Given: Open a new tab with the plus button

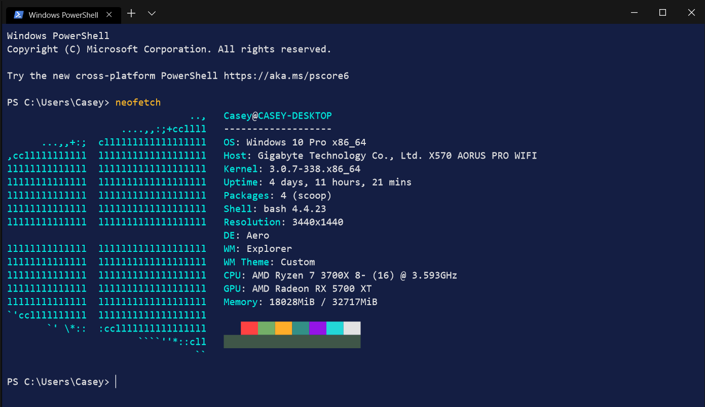Looking at the screenshot, I should pyautogui.click(x=131, y=13).
